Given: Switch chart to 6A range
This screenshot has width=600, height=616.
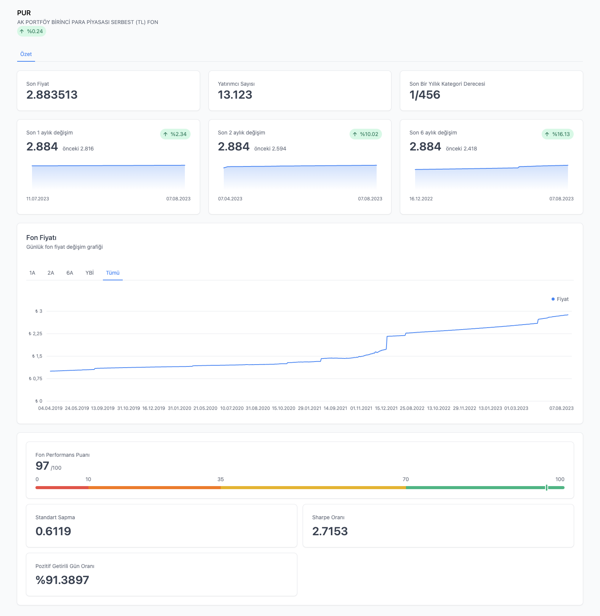Looking at the screenshot, I should (x=70, y=273).
